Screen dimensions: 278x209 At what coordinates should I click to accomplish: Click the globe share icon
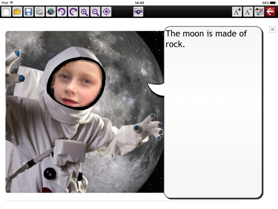click(51, 12)
